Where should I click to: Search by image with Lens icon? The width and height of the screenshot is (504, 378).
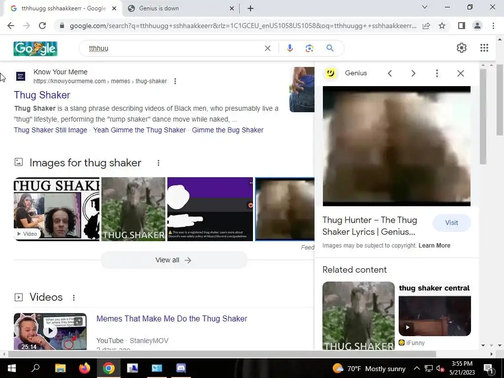coord(309,48)
